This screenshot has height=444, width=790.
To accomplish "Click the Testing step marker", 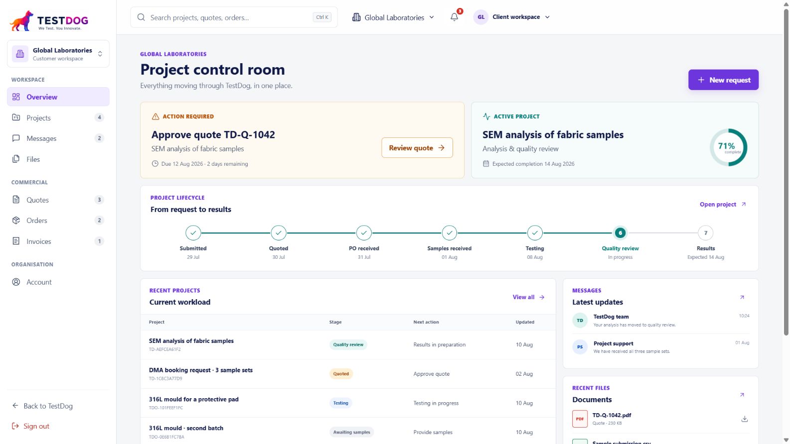I will 535,232.
